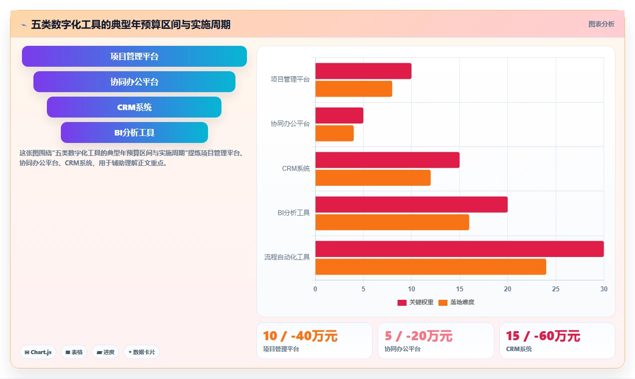The width and height of the screenshot is (635, 379).
Task: Click the red bar for 协同办公平台
Action: 339,116
